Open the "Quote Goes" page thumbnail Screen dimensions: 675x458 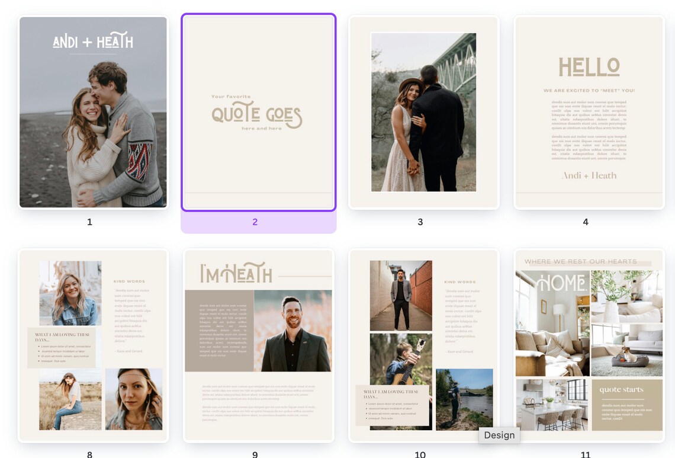(x=258, y=111)
